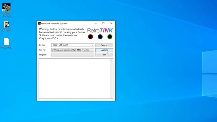Click the Search button
The height and width of the screenshot is (122, 217).
click(104, 45)
